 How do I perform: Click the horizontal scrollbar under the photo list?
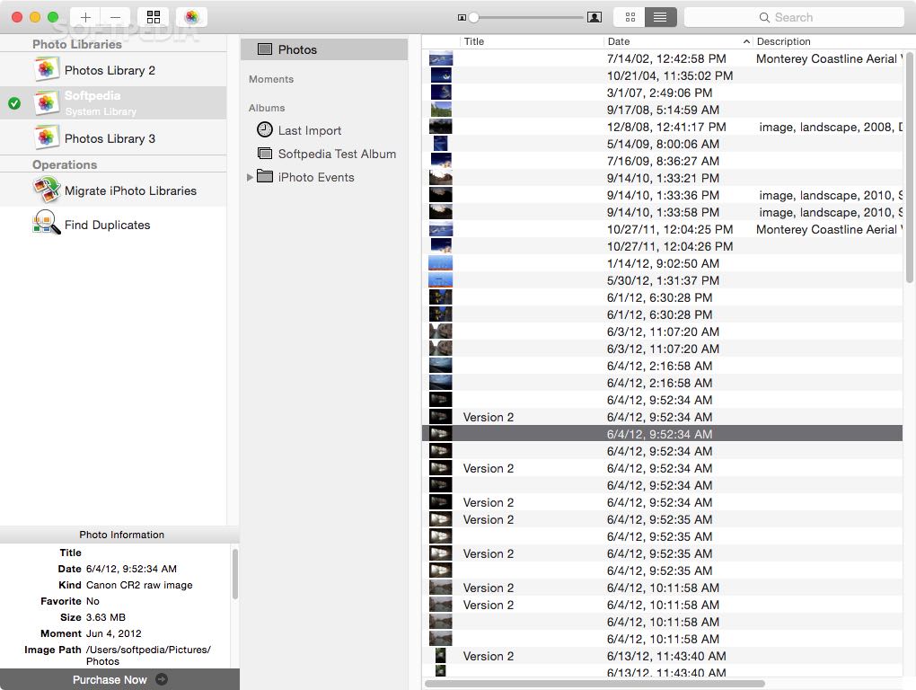pos(595,684)
